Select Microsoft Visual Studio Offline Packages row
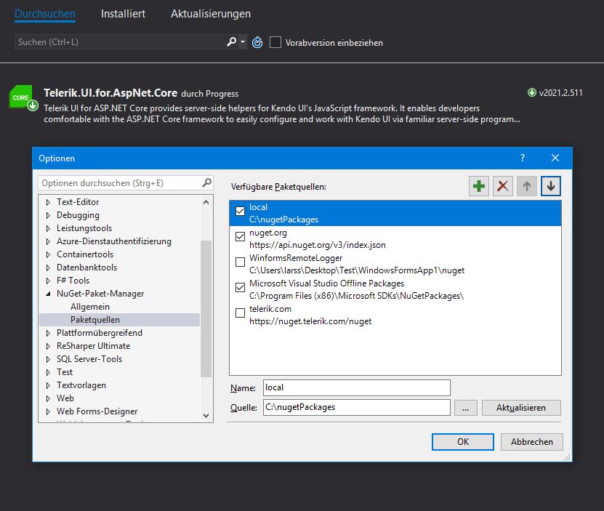Screen dimensions: 604x511 (x=395, y=289)
